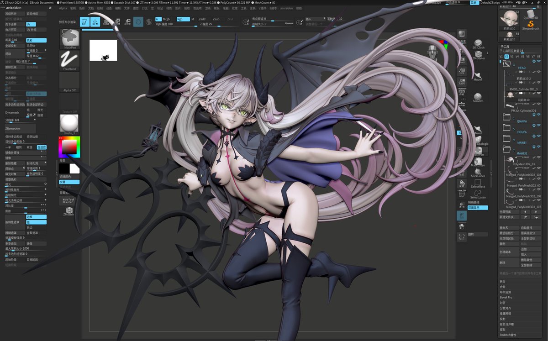The width and height of the screenshot is (548, 341).
Task: Launch SubTool Master plugin
Action: coord(68,200)
